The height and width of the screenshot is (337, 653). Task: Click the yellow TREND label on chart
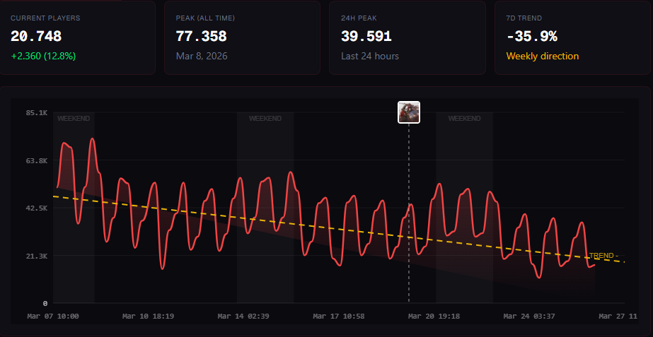click(x=603, y=256)
